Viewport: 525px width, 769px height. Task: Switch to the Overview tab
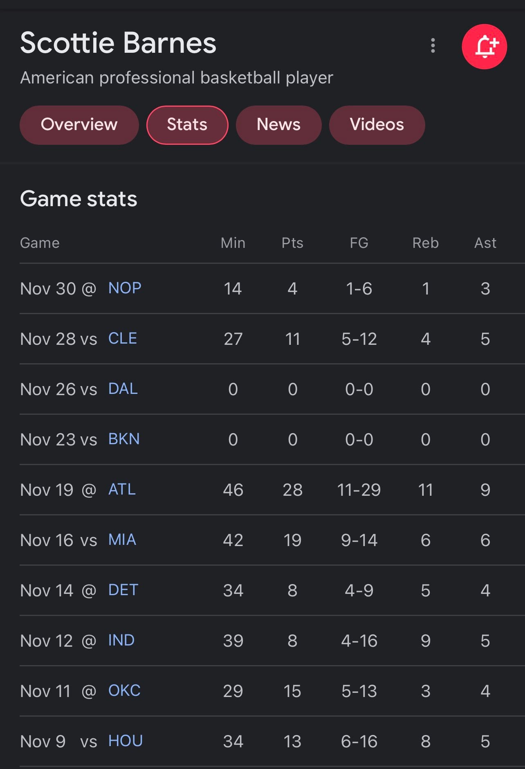[79, 125]
